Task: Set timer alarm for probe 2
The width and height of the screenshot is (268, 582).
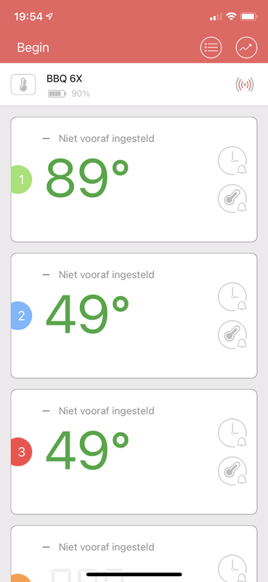Action: coord(232,297)
